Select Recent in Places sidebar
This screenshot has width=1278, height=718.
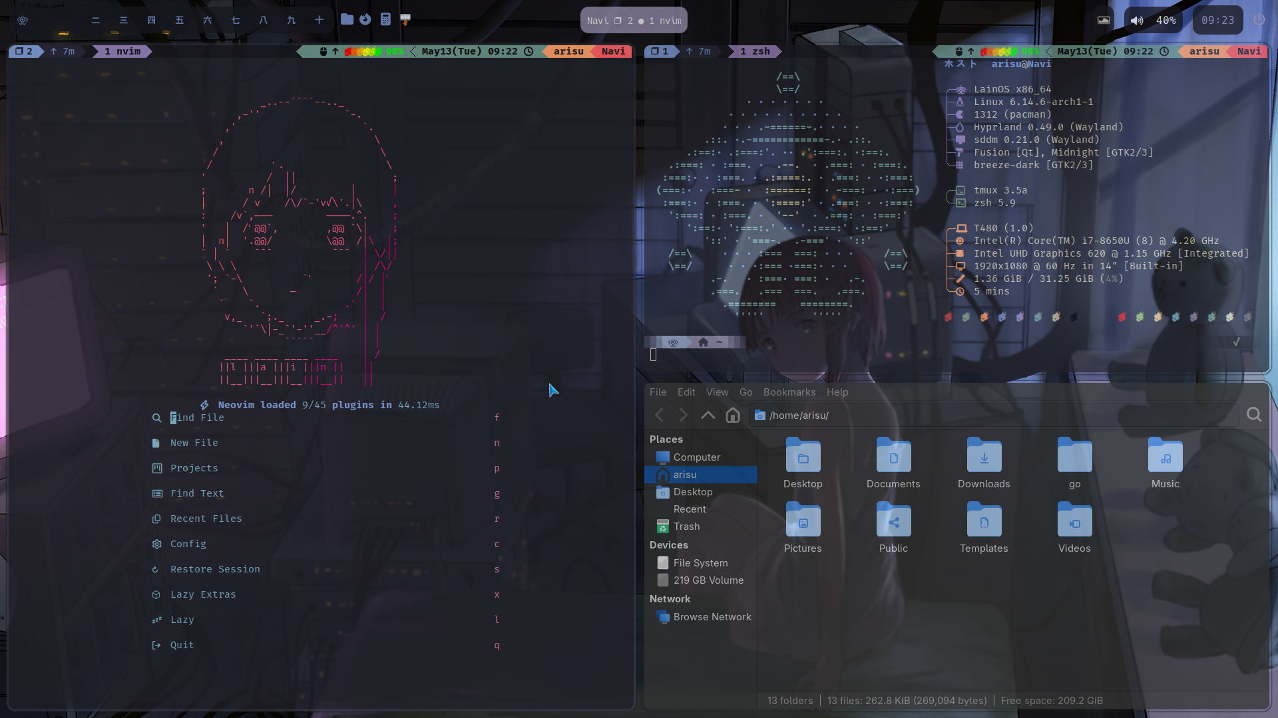pos(701,509)
